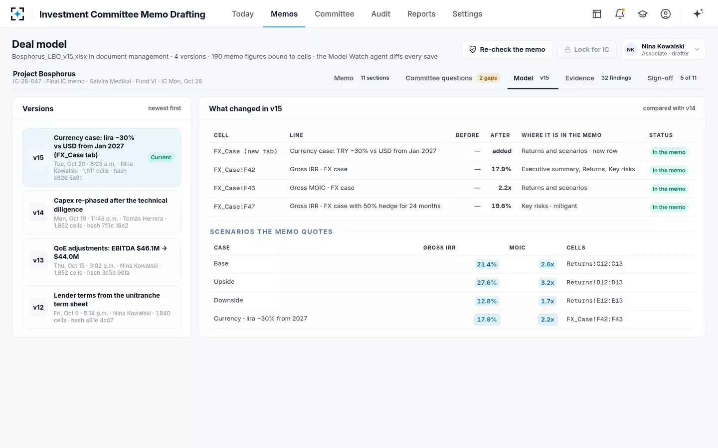Image resolution: width=718 pixels, height=448 pixels.
Task: Click cells reference Returns!E12:E13
Action: [594, 301]
